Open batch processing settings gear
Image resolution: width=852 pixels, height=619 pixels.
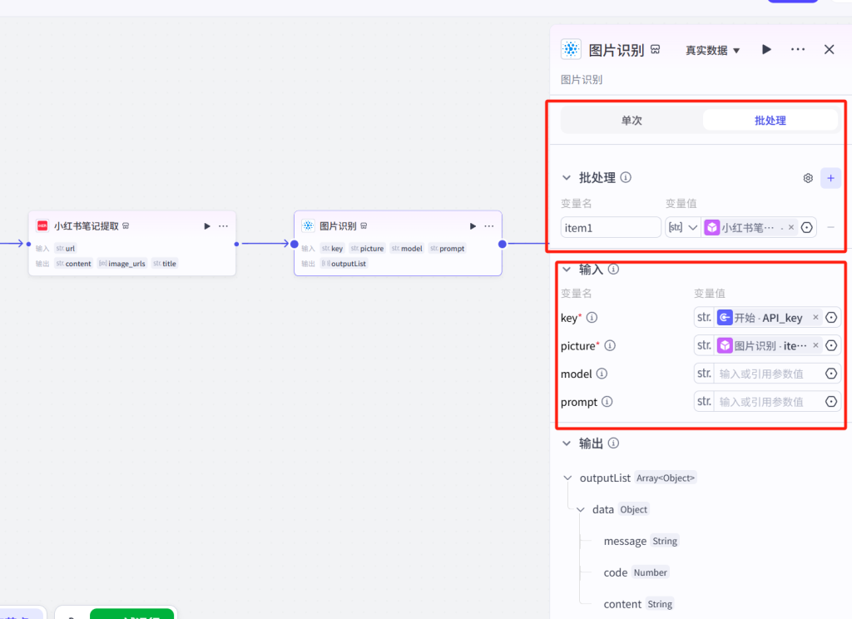click(808, 178)
